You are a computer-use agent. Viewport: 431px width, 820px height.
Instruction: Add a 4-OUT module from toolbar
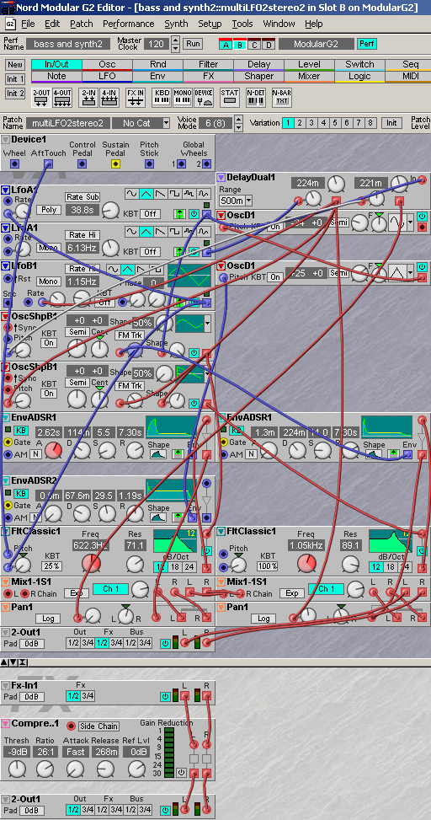62,98
